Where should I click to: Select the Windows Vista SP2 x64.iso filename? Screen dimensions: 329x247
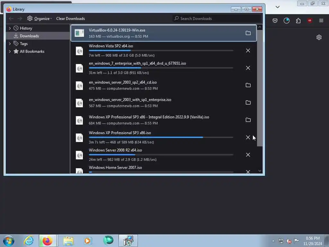pos(111,46)
